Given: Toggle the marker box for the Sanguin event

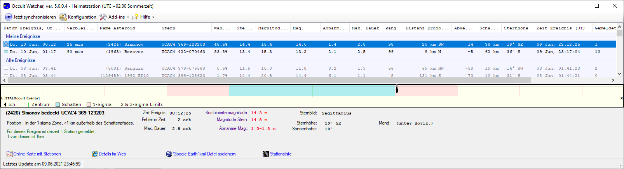Looking at the screenshot, I should (6, 68).
